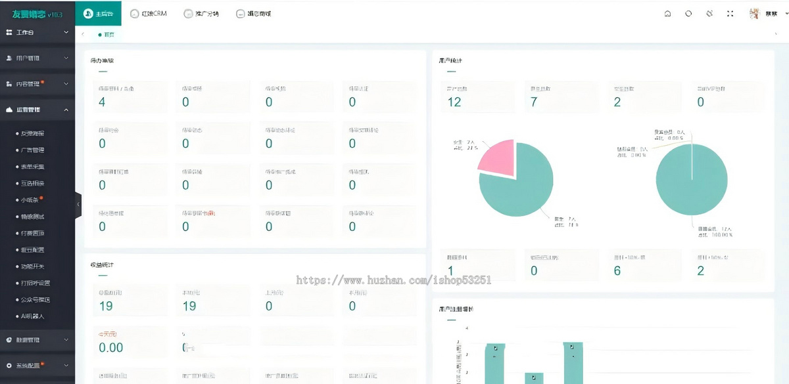
Task: Click the gear icon beside 系统配置
Action: point(9,366)
